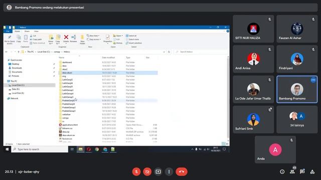Click the Up directory arrow in Explorer
Screen dimensions: 321x180
[x=19, y=52]
